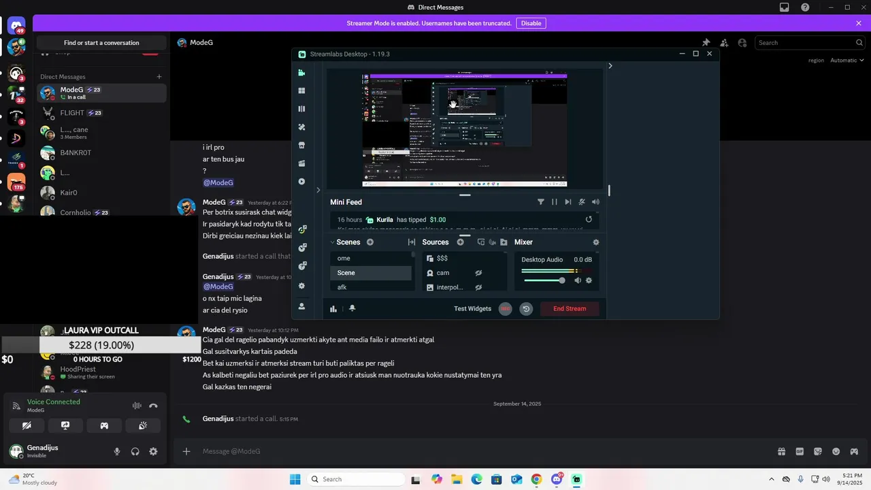Select the 'Scene' scene in Streamlabs
The width and height of the screenshot is (871, 490).
pyautogui.click(x=371, y=273)
